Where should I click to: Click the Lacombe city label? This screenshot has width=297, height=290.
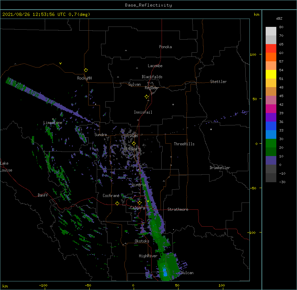[155, 66]
